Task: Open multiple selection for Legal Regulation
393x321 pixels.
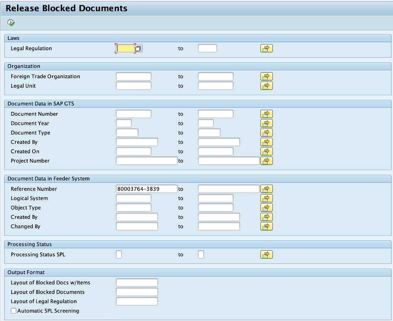Action: [267, 48]
